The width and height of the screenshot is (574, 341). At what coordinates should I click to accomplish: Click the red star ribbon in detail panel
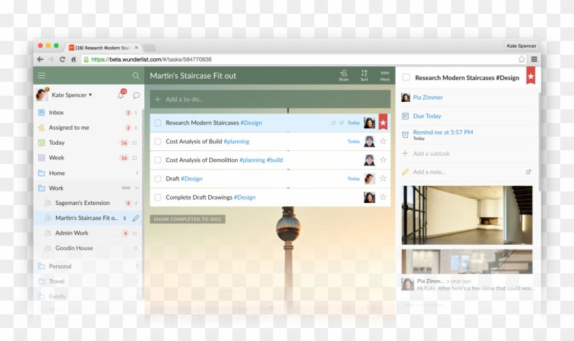(531, 76)
